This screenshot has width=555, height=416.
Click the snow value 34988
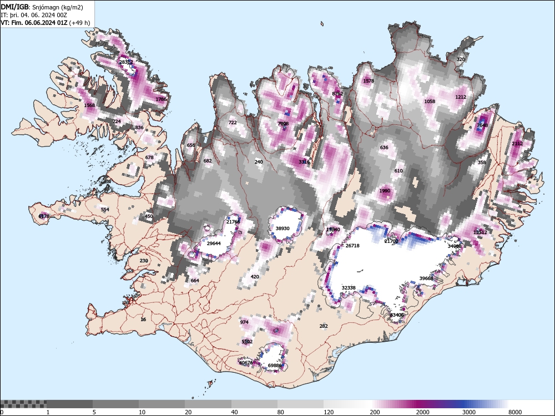click(455, 246)
